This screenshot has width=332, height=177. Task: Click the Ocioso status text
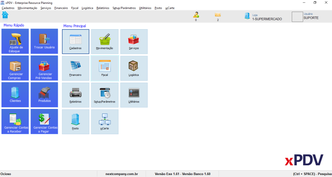click(x=6, y=174)
